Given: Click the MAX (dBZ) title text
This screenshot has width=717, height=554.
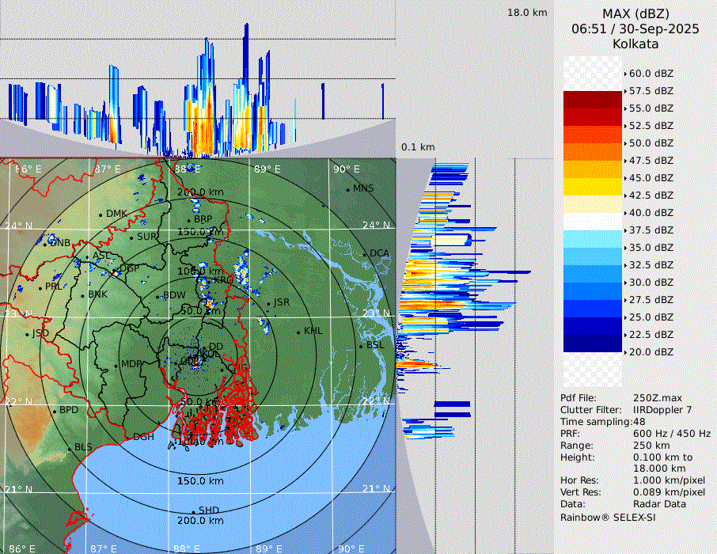Looking at the screenshot, I should [635, 13].
